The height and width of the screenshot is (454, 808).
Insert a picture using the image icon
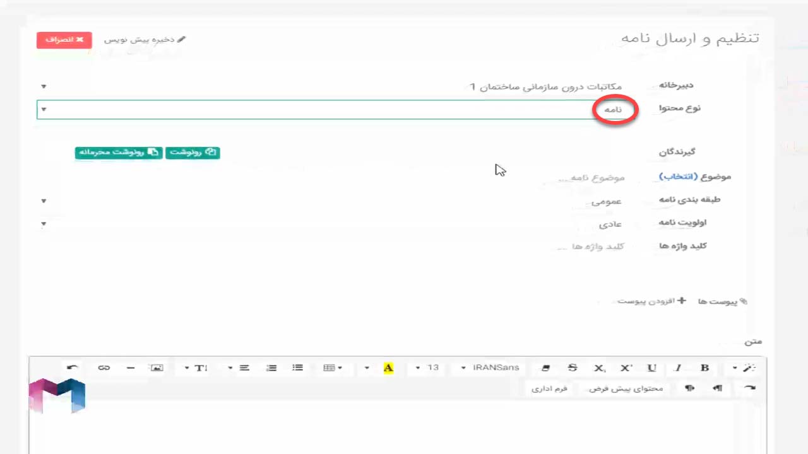coord(157,368)
